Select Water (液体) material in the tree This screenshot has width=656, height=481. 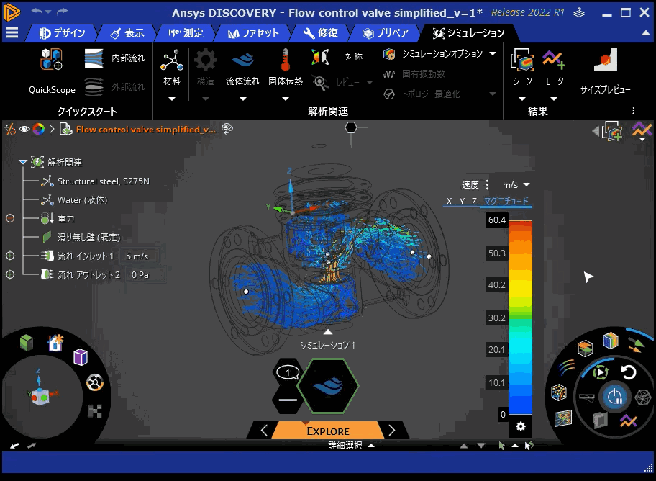click(83, 200)
